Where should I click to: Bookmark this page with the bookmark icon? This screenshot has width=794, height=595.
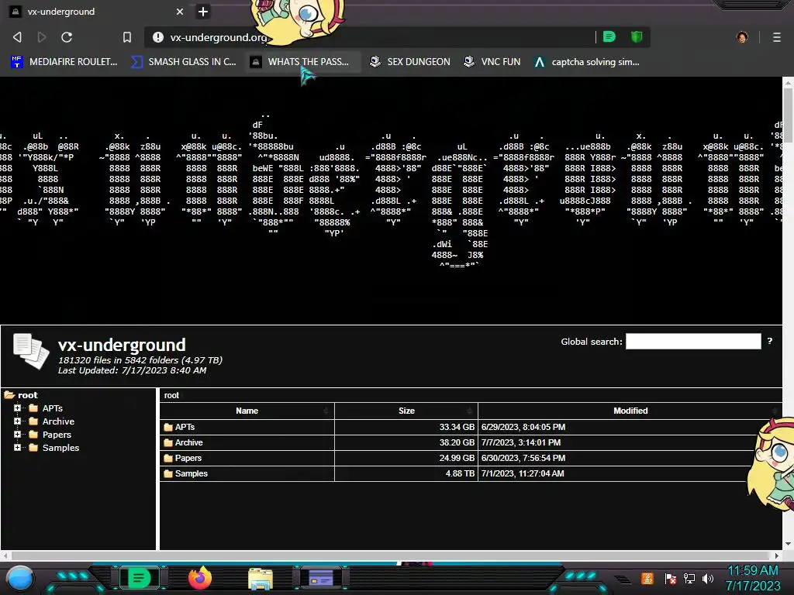pos(127,37)
